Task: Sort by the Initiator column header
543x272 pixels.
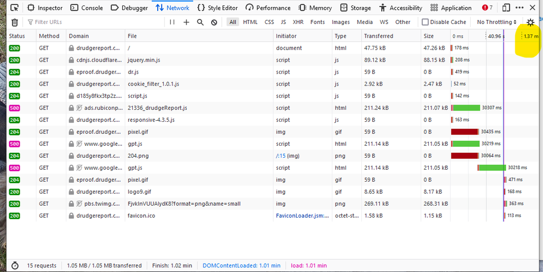Action: 303,36
